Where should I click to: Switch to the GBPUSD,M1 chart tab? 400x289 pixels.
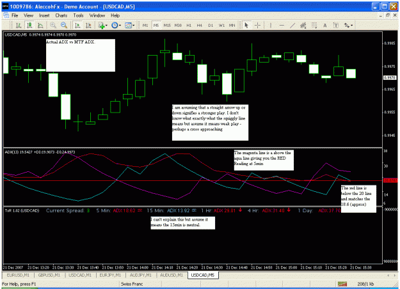(x=49, y=275)
